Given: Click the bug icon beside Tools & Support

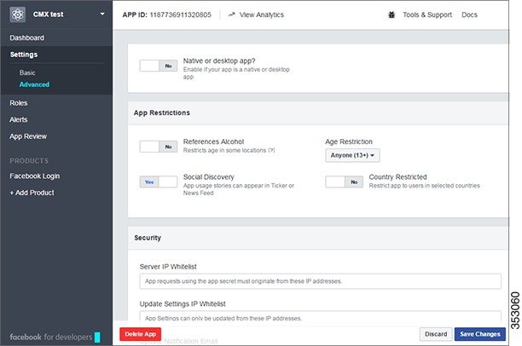Looking at the screenshot, I should click(x=391, y=14).
